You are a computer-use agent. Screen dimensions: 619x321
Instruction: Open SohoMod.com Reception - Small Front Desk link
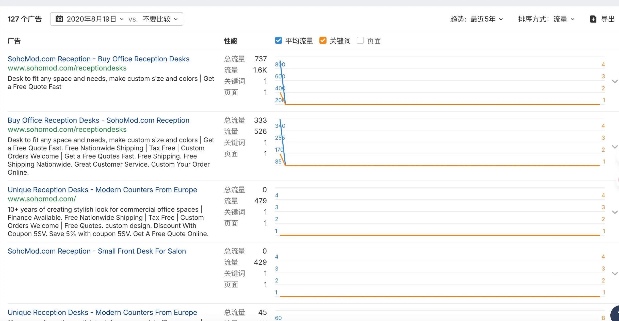[x=97, y=251]
